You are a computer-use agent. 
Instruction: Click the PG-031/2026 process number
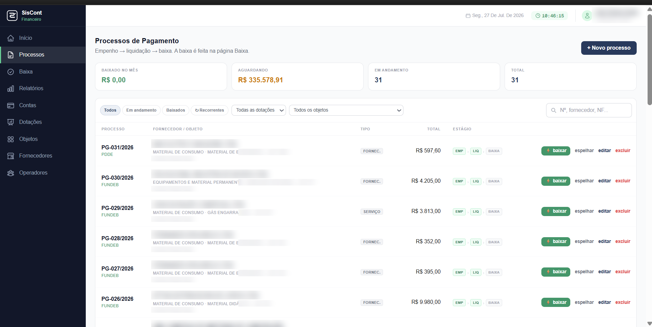click(x=117, y=148)
